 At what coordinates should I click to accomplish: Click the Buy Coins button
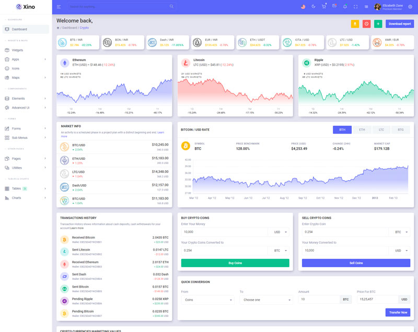coord(235,263)
